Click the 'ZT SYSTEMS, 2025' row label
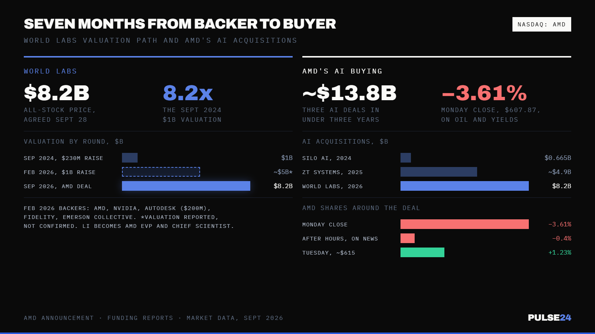The height and width of the screenshot is (334, 595). pos(332,172)
